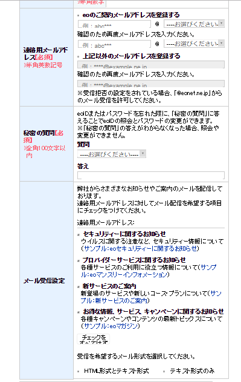241x382 pixels.
Task: Check セキュリティーに関するお知らせ mail option
Action: 79,235
